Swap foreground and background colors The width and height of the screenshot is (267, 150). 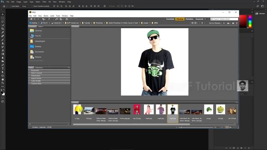(x=4, y=90)
